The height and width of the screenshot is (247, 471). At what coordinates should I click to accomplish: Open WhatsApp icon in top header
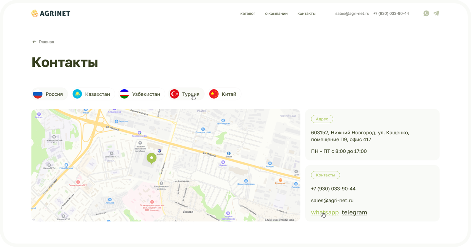click(x=426, y=13)
